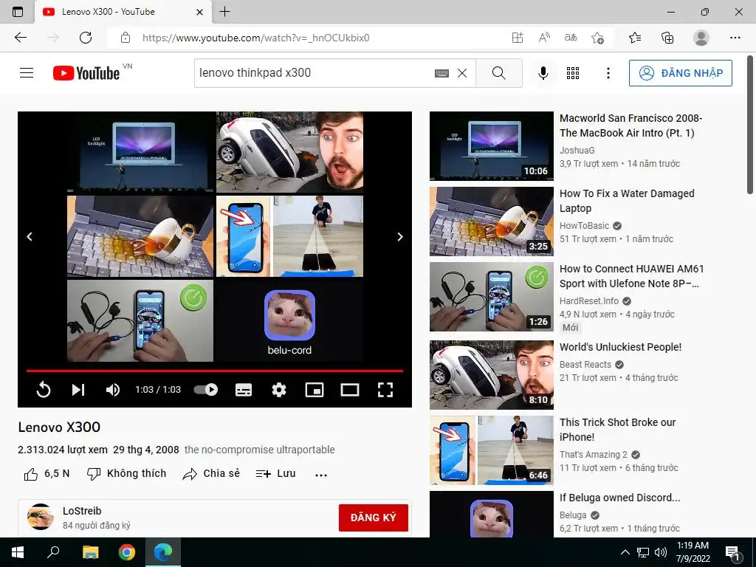Show previous end-screen suggestions

[x=30, y=237]
